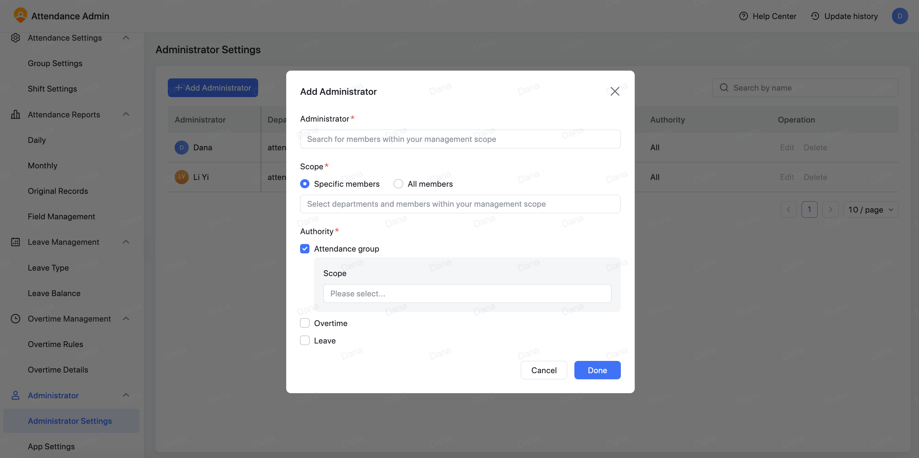Image resolution: width=919 pixels, height=458 pixels.
Task: Go to Administrator Settings in sidebar
Action: (x=70, y=421)
